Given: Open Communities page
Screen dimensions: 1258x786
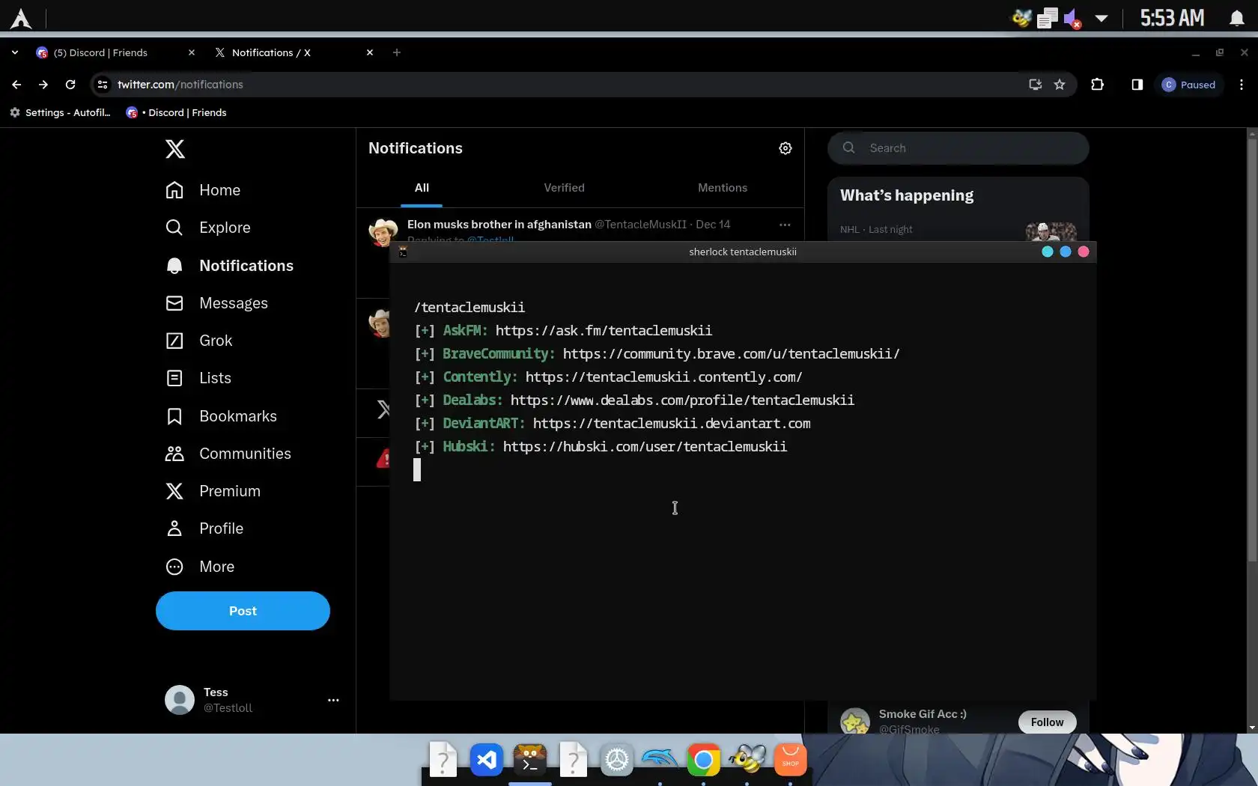Looking at the screenshot, I should pyautogui.click(x=228, y=454).
